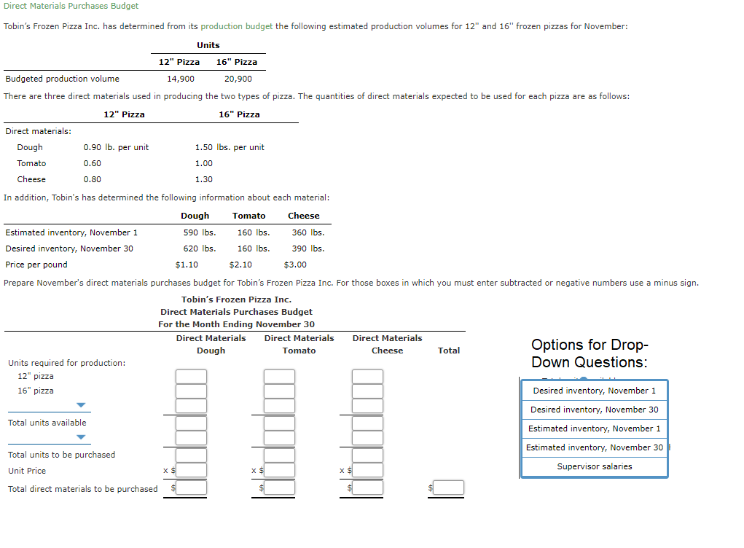This screenshot has width=744, height=548.
Task: Select 'Estimated inventory, November 30' option
Action: 595,448
